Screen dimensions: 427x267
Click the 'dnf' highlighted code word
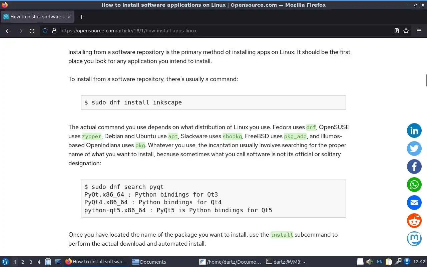point(311,127)
